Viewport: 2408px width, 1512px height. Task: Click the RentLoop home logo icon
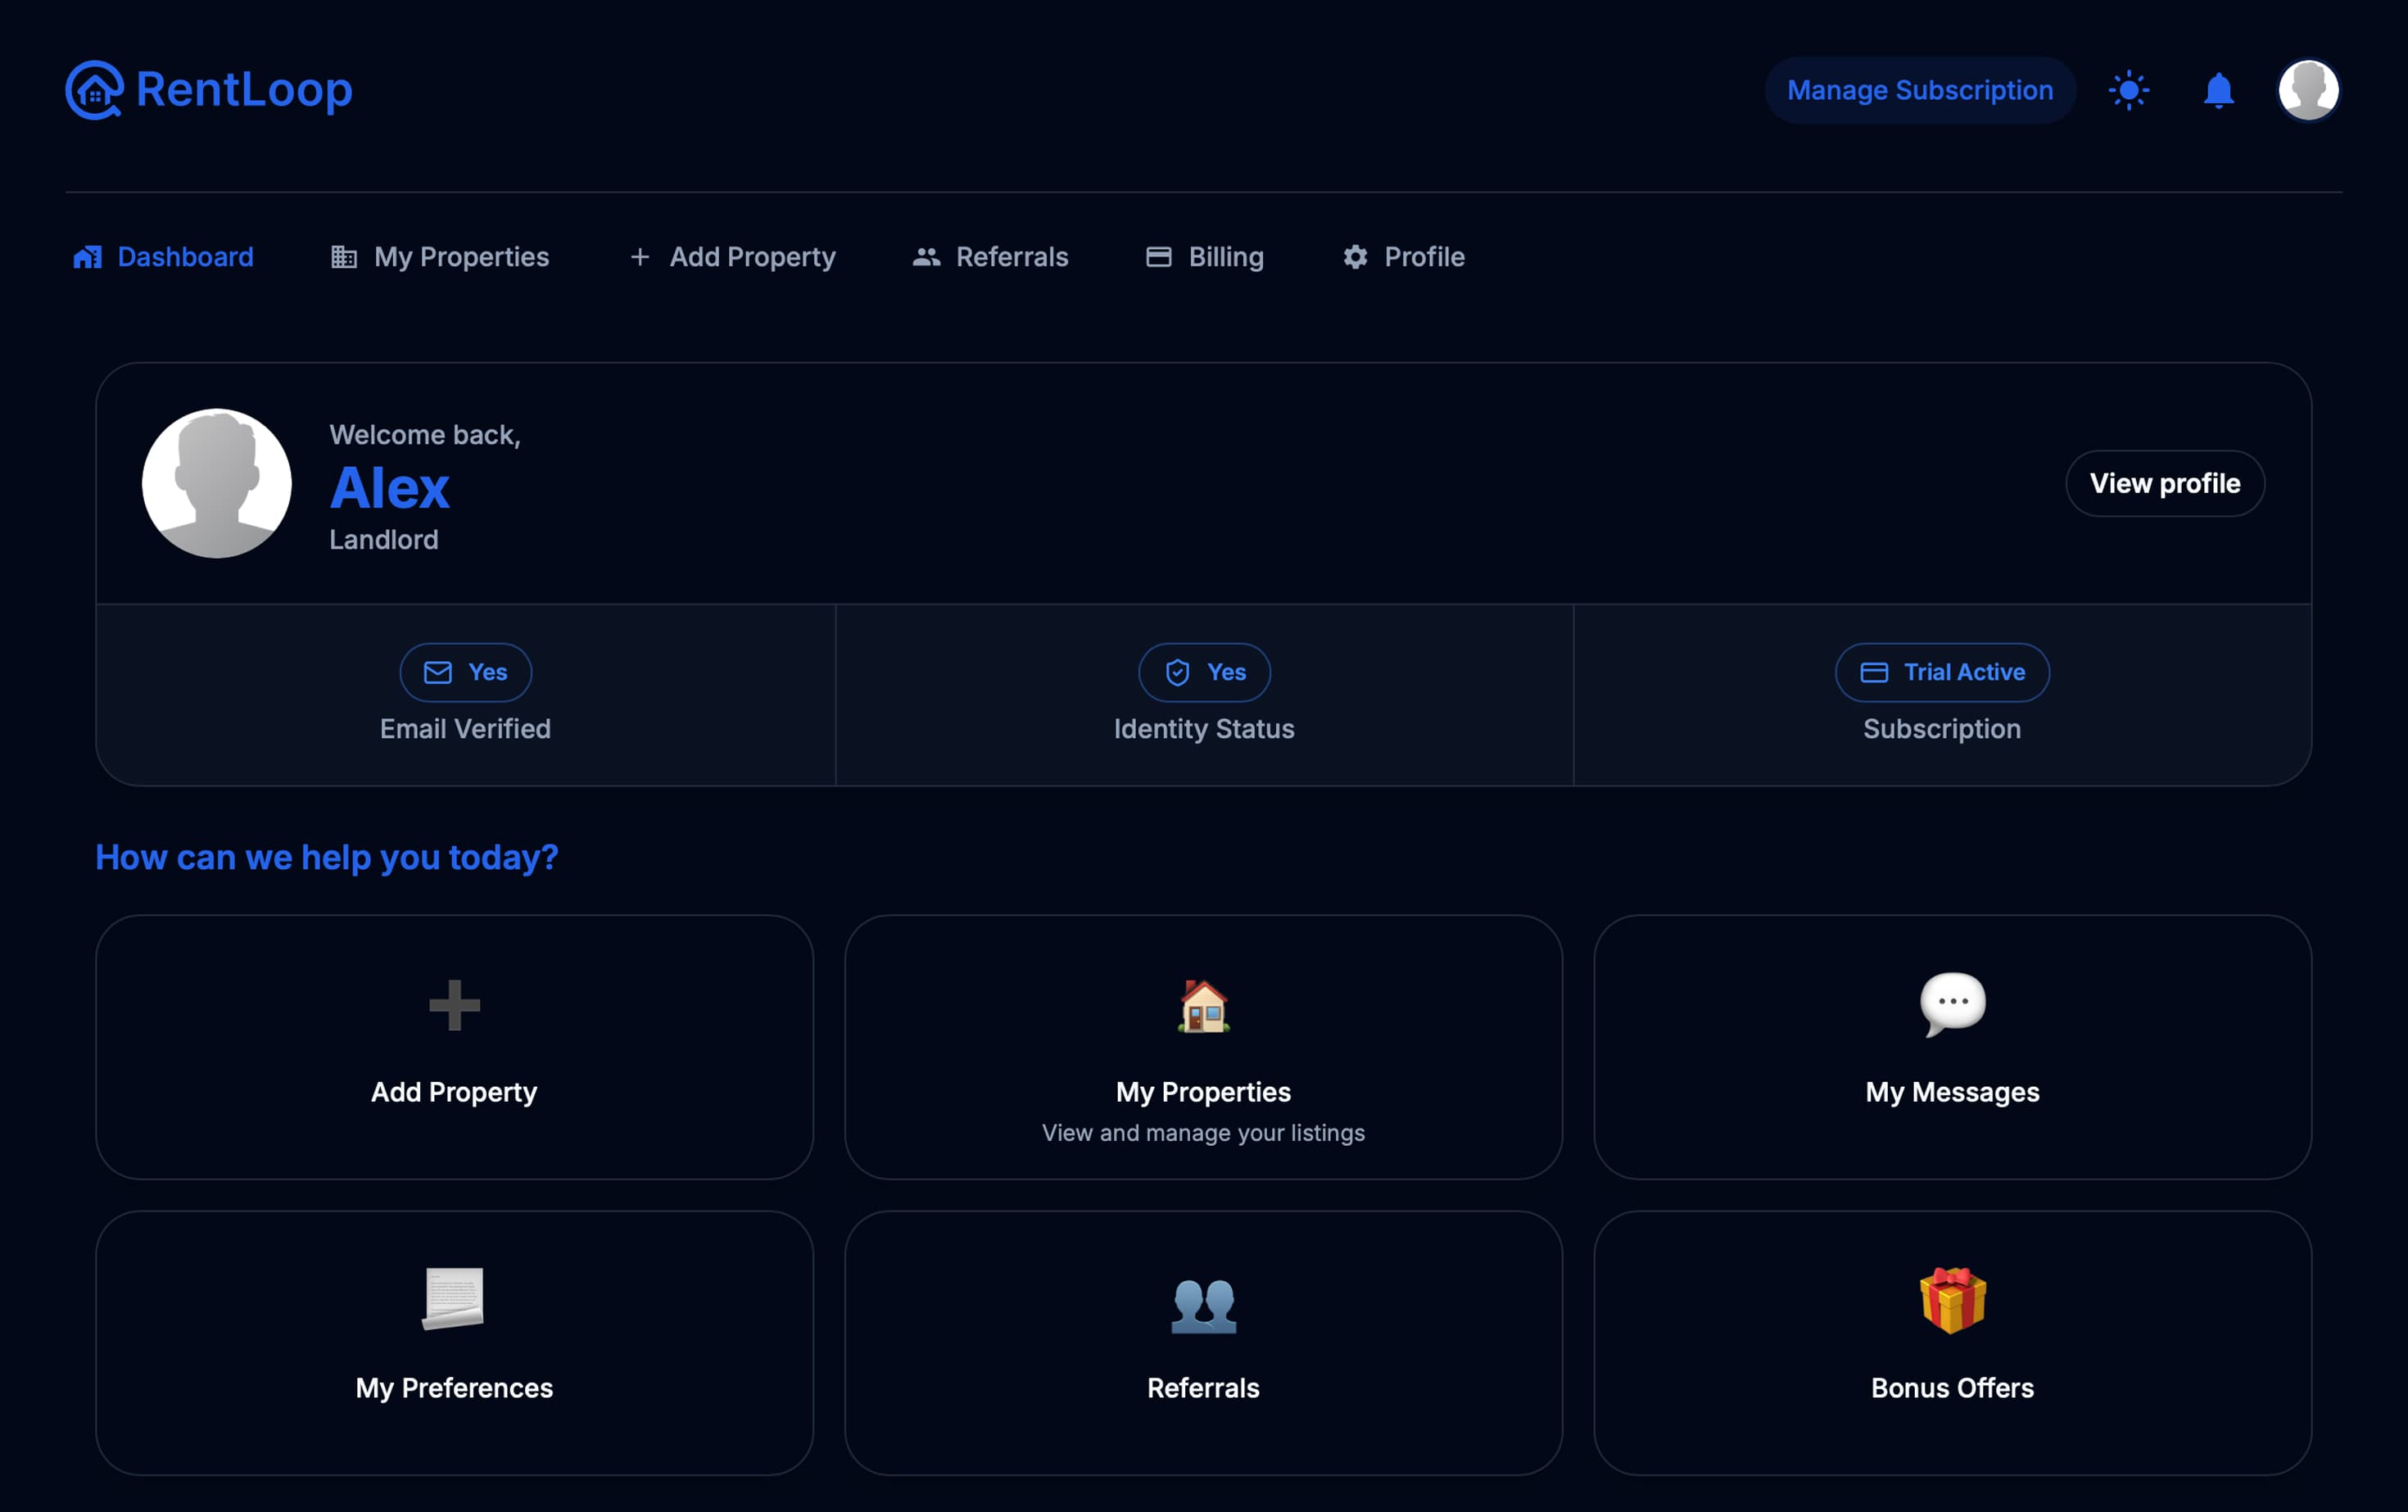[94, 90]
